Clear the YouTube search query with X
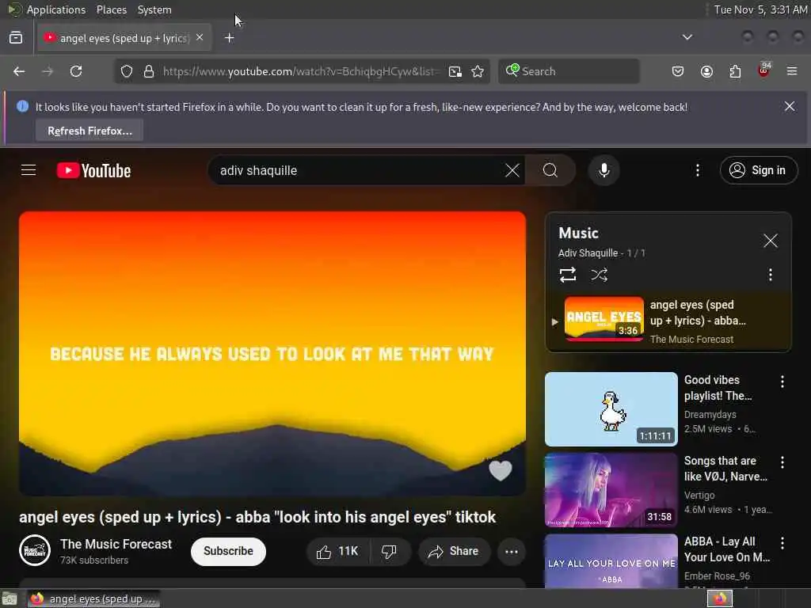 click(x=512, y=170)
